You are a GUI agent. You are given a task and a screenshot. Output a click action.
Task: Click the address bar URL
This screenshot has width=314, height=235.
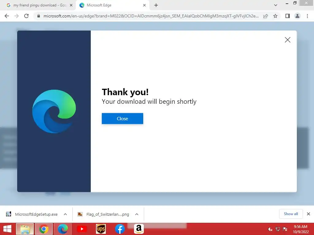click(151, 16)
